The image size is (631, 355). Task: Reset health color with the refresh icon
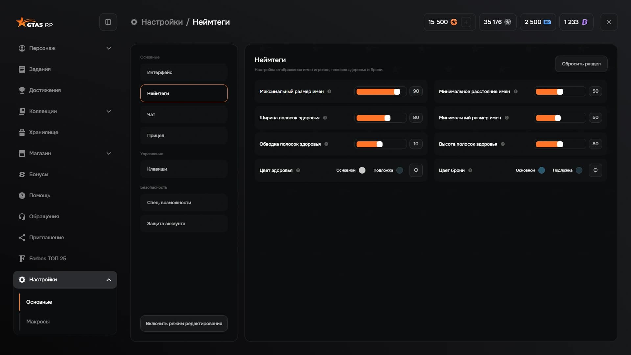[x=416, y=170]
